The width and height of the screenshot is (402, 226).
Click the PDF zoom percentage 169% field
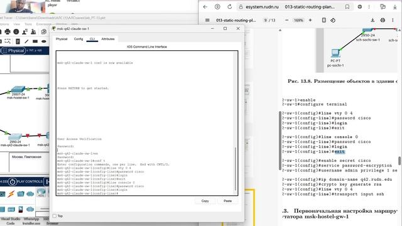298,20
